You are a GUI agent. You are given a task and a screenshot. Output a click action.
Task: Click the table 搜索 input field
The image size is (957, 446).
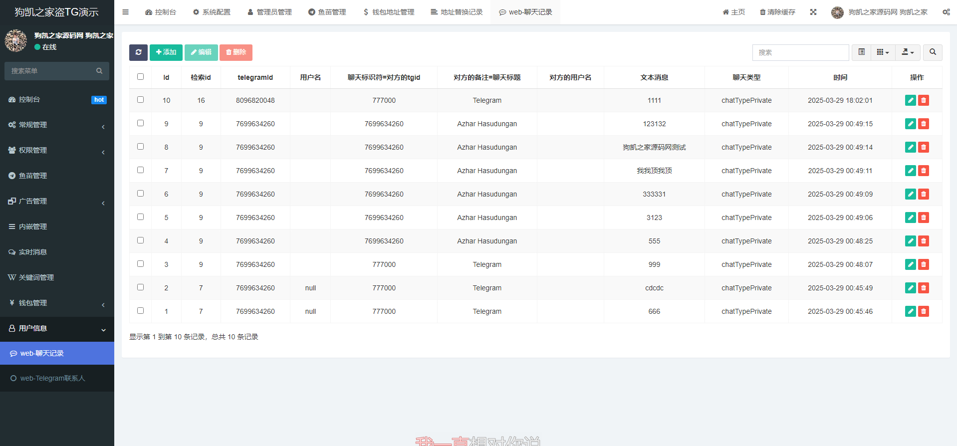tap(800, 52)
